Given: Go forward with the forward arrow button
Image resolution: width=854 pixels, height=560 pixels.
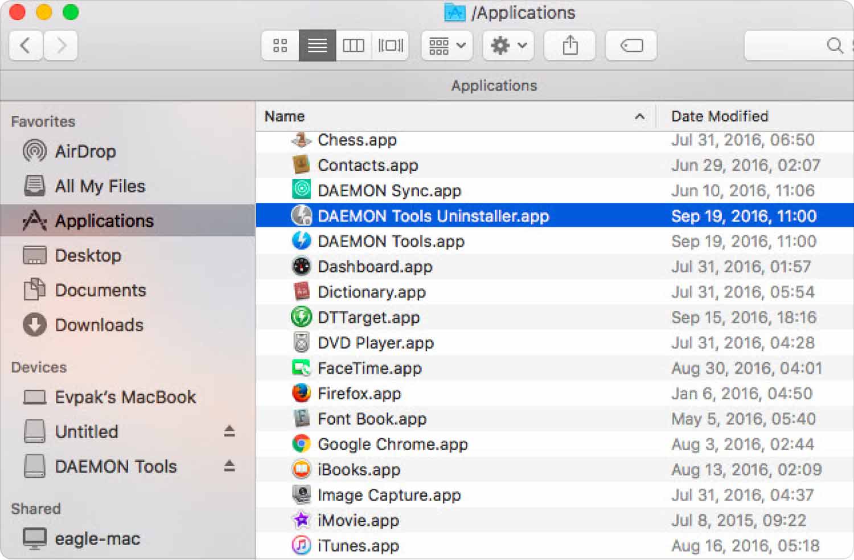Looking at the screenshot, I should pyautogui.click(x=60, y=45).
